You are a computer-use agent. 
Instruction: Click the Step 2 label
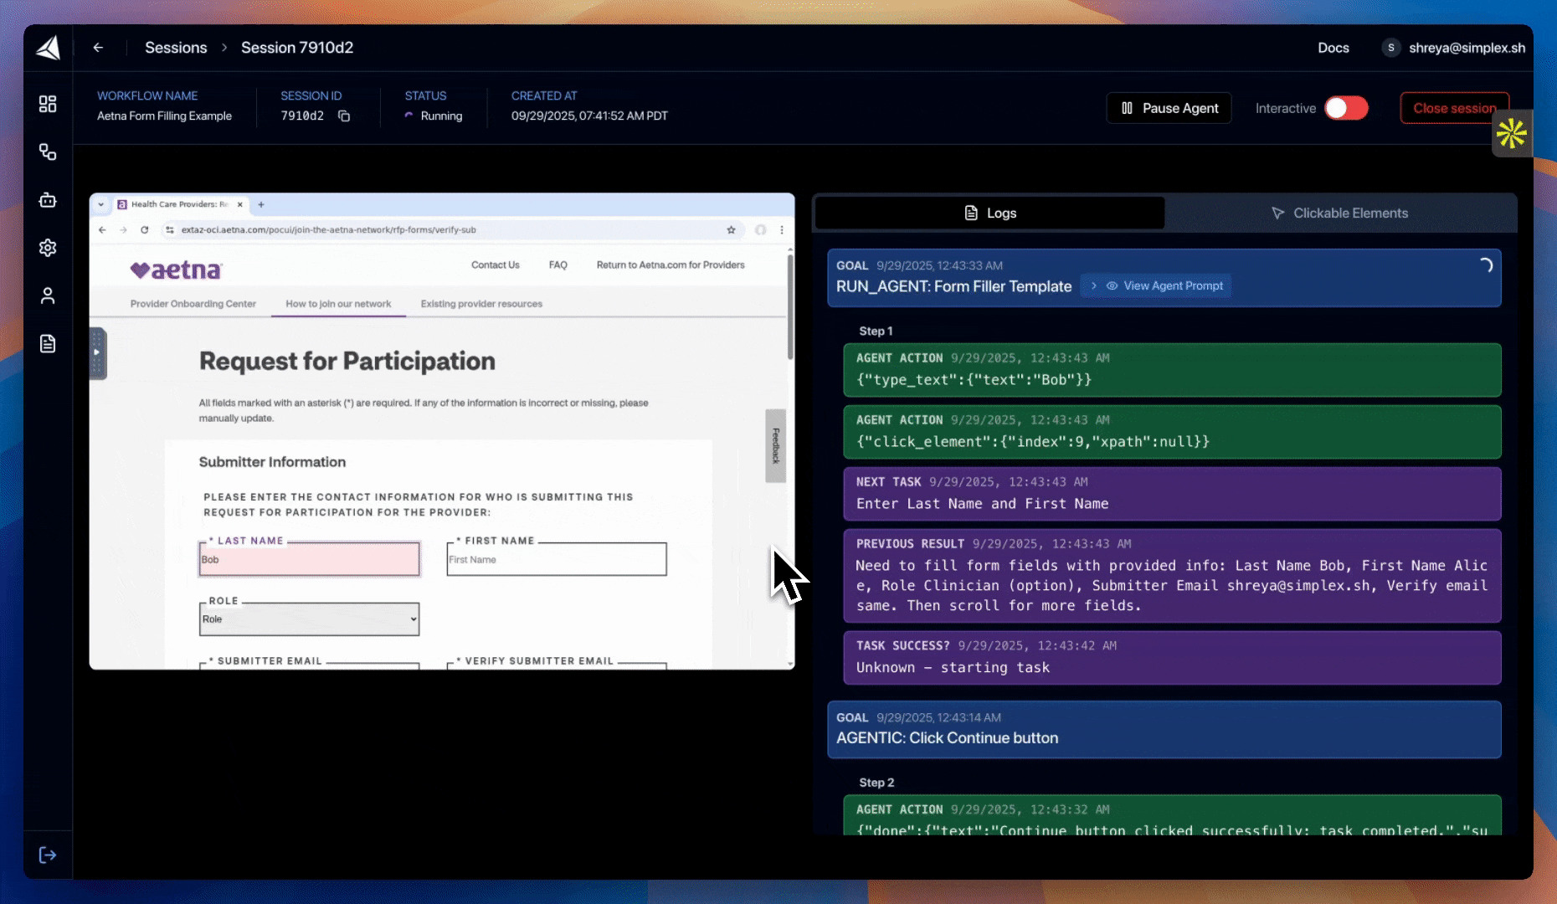(876, 782)
